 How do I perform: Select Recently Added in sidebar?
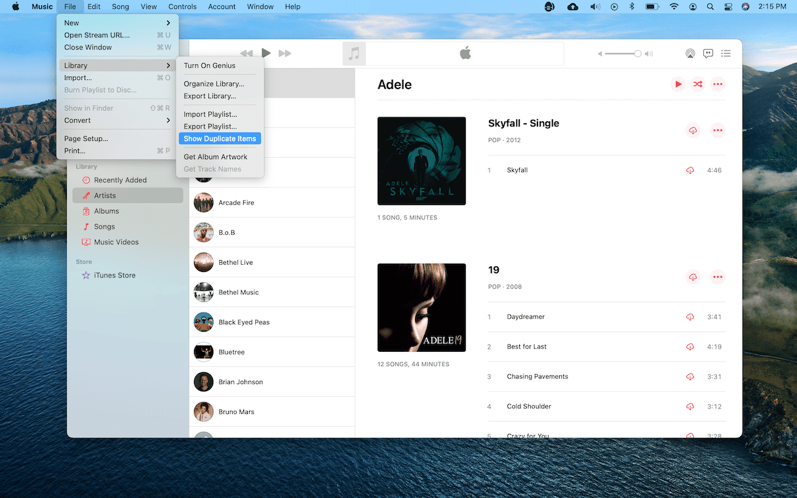tap(128, 180)
